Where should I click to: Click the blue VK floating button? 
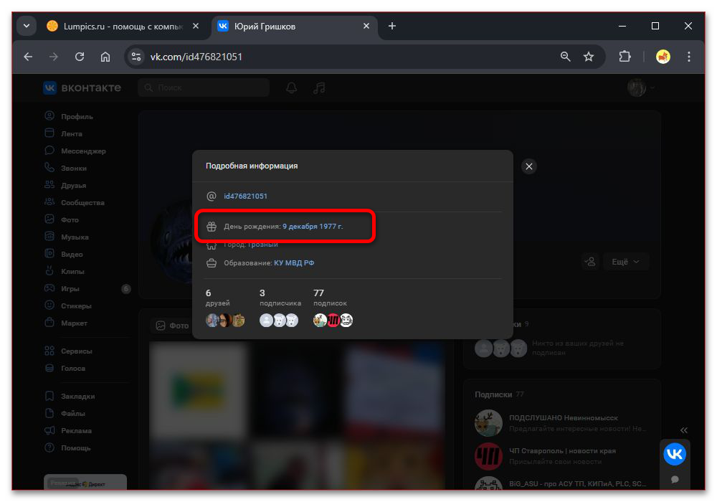coord(675,454)
